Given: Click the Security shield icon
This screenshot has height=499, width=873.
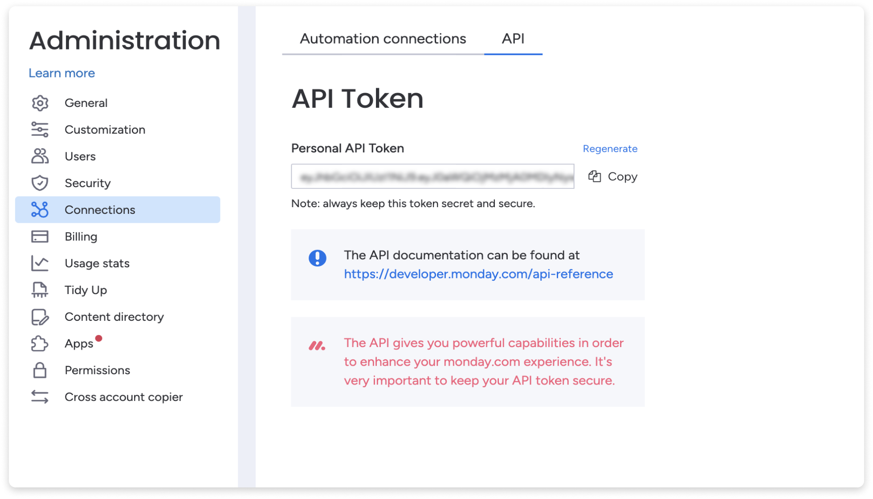Looking at the screenshot, I should tap(40, 183).
